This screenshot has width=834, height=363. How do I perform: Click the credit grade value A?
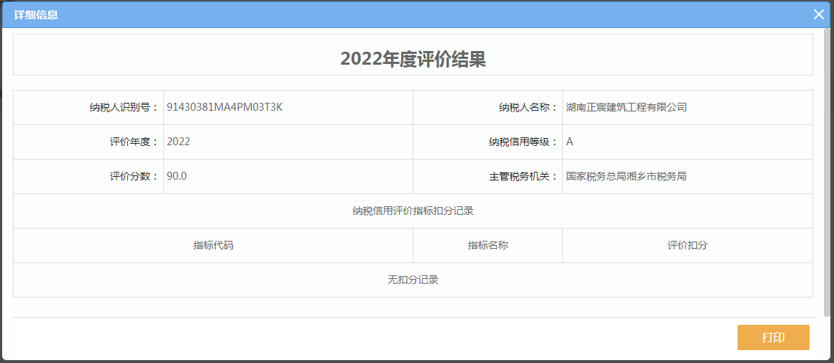(x=569, y=142)
